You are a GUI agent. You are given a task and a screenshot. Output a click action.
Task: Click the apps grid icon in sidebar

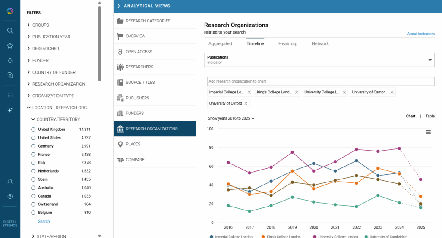[x=10, y=95]
